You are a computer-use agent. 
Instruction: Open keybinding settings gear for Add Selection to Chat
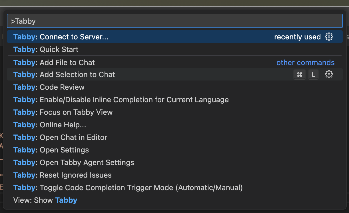coord(329,74)
